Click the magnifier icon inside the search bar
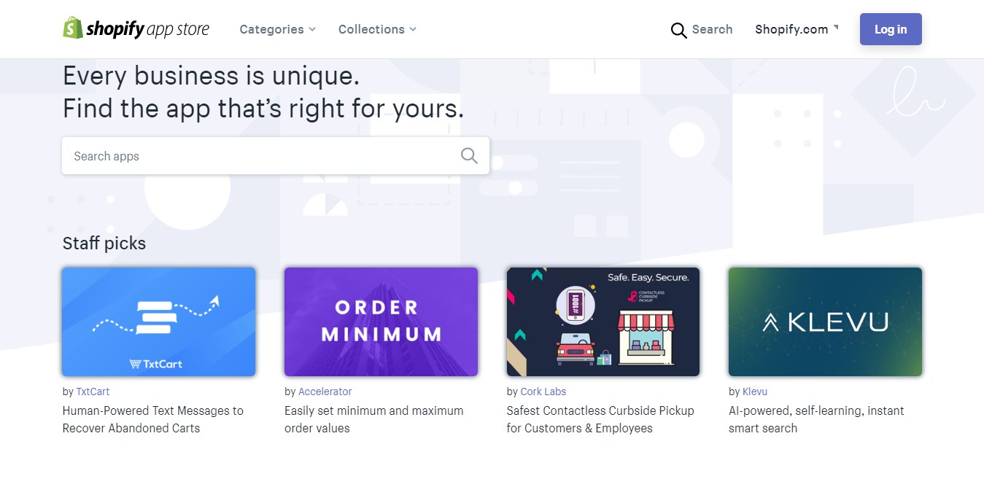This screenshot has width=984, height=479. pos(469,155)
